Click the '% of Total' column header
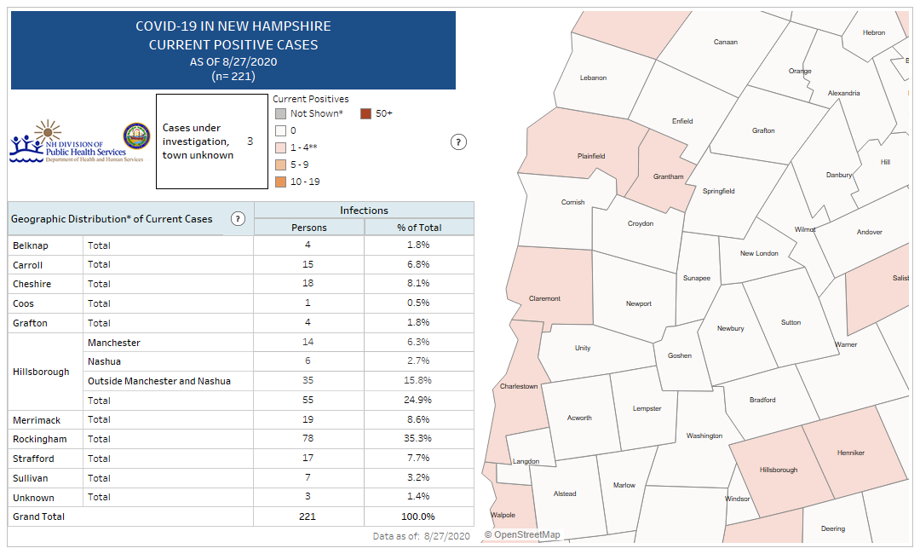Viewport: 920px width, 554px height. pyautogui.click(x=418, y=228)
